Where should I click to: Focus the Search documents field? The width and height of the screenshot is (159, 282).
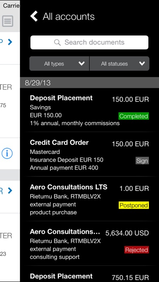pyautogui.click(x=89, y=43)
